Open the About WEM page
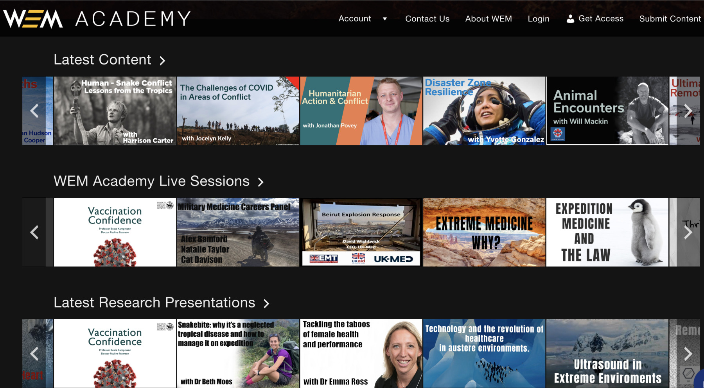 tap(488, 18)
